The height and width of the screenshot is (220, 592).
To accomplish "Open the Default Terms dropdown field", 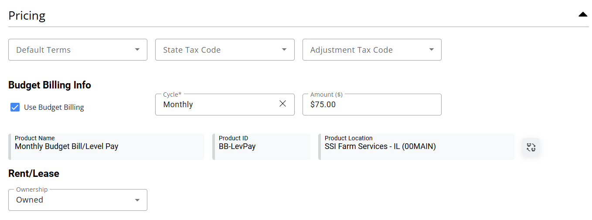I will (70, 50).
